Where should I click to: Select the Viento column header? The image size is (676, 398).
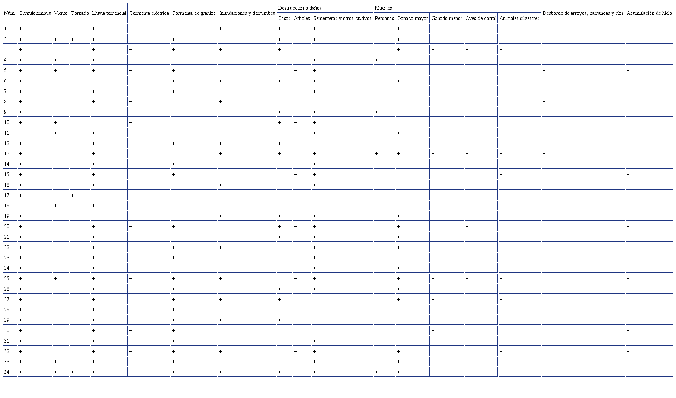61,13
